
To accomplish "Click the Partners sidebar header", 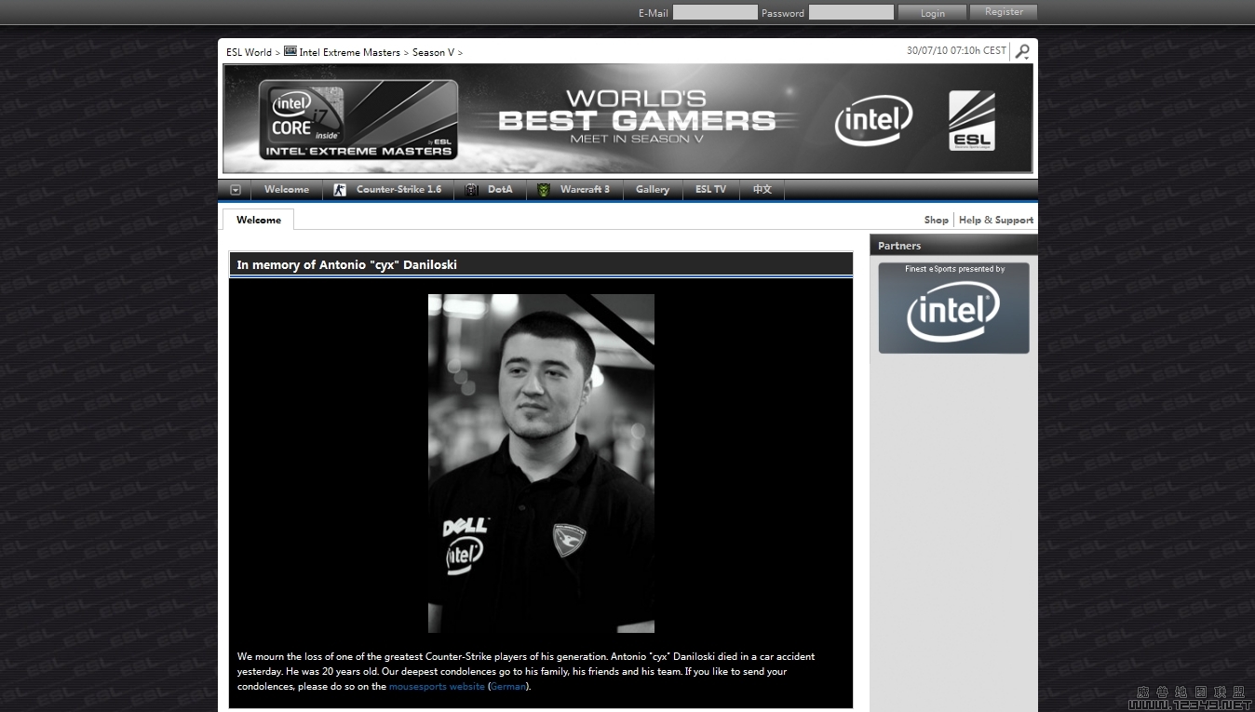I will pos(953,246).
